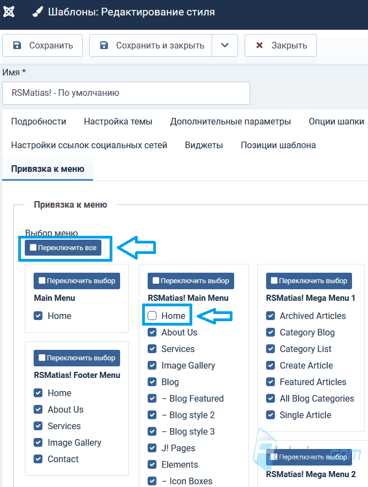This screenshot has height=487, width=368.
Task: Toggle selection for Main Menu group
Action: coord(77,281)
